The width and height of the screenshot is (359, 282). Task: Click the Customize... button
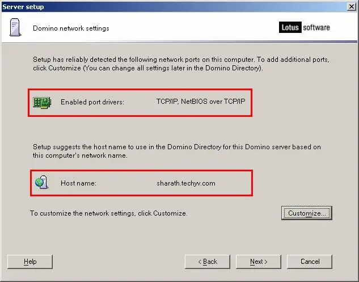[307, 213]
